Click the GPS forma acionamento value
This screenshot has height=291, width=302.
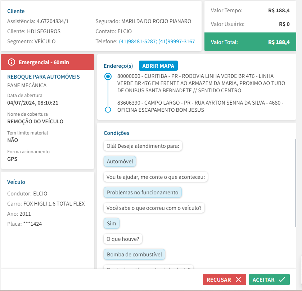[x=12, y=159]
